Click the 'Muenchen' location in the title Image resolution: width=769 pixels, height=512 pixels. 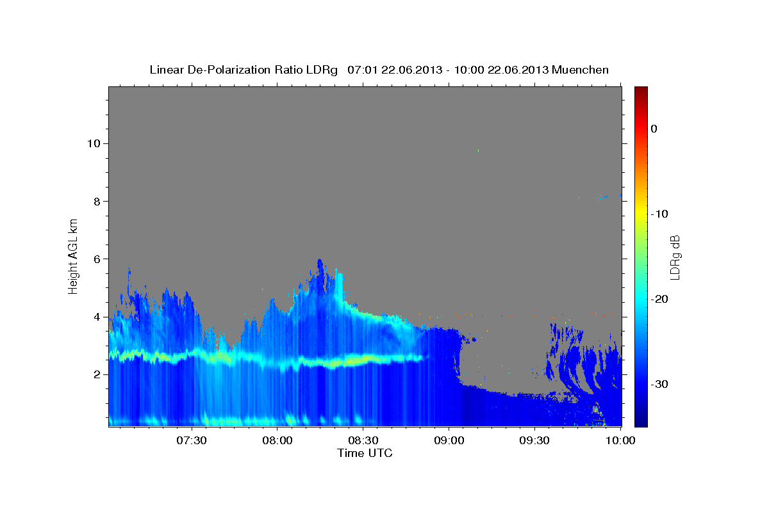coord(581,70)
